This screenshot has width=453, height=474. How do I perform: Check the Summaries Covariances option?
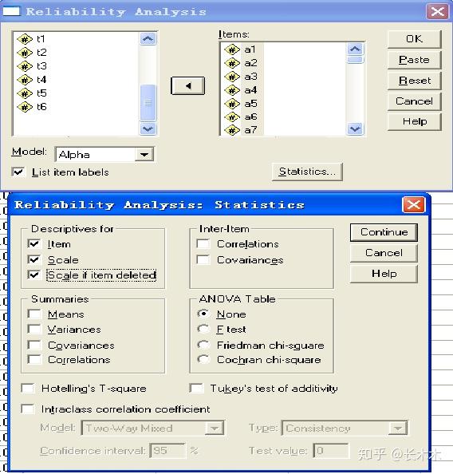click(x=33, y=345)
